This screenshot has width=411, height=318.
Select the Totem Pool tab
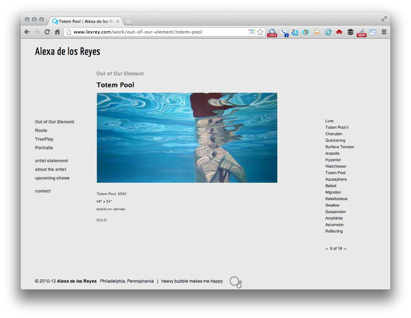[x=85, y=21]
